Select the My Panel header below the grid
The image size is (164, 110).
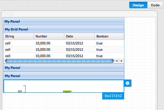pyautogui.click(x=64, y=68)
